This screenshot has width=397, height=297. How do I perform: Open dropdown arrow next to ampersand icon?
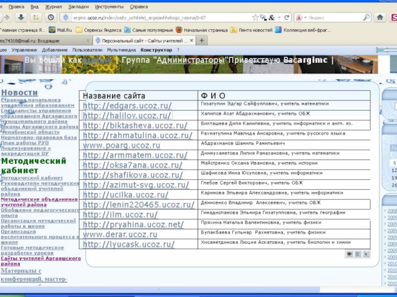(279, 17)
